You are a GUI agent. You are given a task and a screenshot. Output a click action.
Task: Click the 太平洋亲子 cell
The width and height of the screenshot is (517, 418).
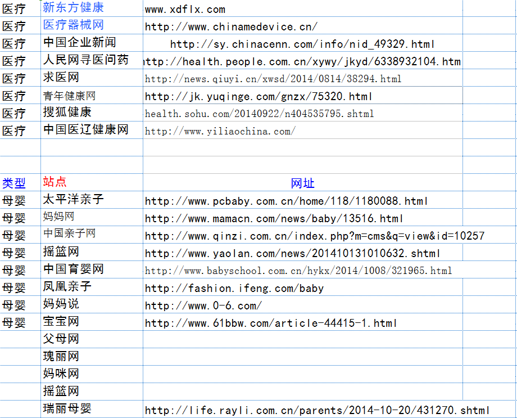tap(92, 200)
